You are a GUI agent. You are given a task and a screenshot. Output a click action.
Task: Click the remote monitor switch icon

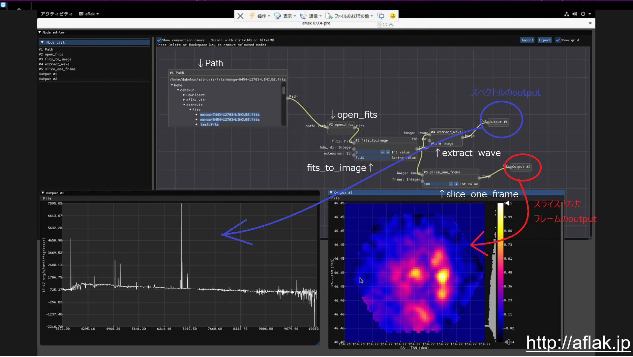[x=381, y=16]
